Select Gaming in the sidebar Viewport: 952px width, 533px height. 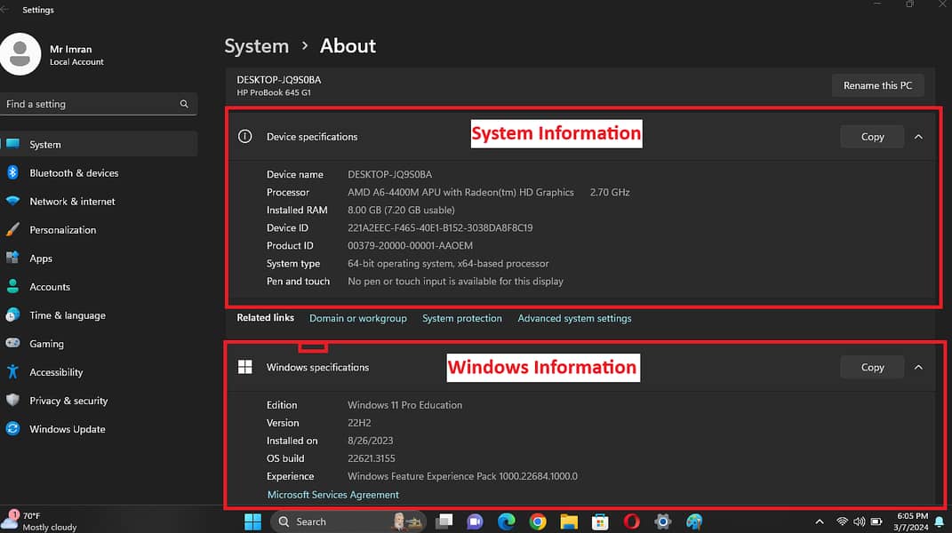pyautogui.click(x=46, y=344)
